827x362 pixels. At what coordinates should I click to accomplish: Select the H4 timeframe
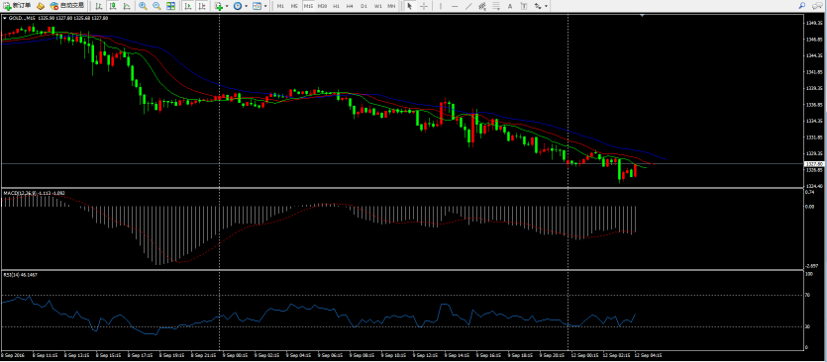(x=350, y=6)
